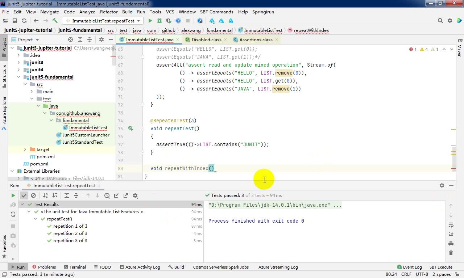Open the TODO tool window

pos(102,267)
